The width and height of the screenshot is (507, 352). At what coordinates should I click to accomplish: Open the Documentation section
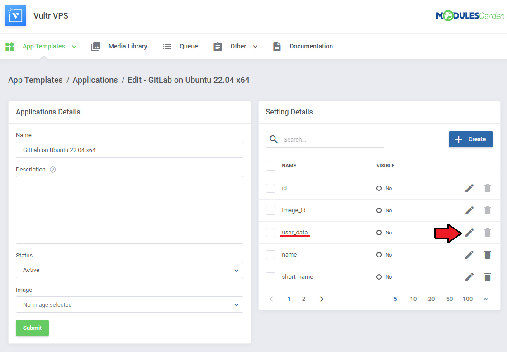tap(311, 46)
